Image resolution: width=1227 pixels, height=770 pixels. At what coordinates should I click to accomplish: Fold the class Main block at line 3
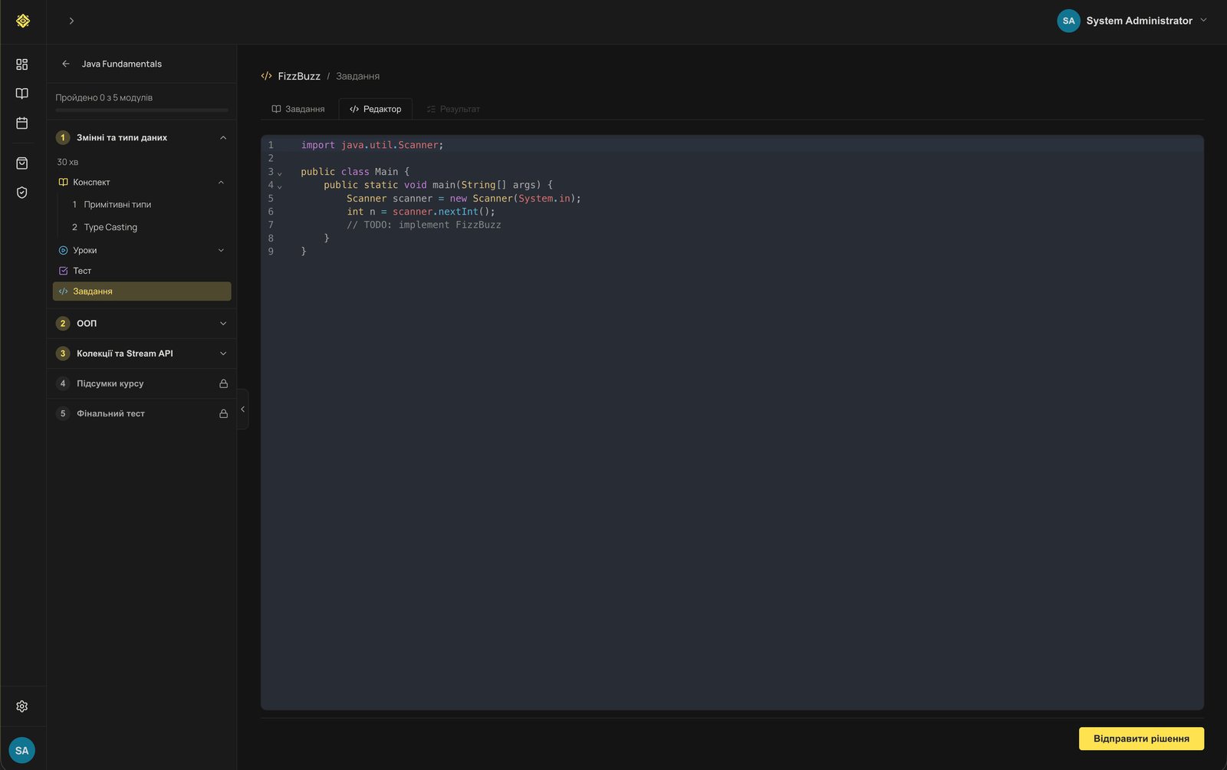tap(280, 173)
